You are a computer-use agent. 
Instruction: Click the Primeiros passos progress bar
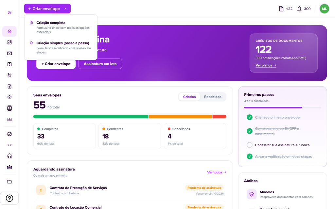282,108
